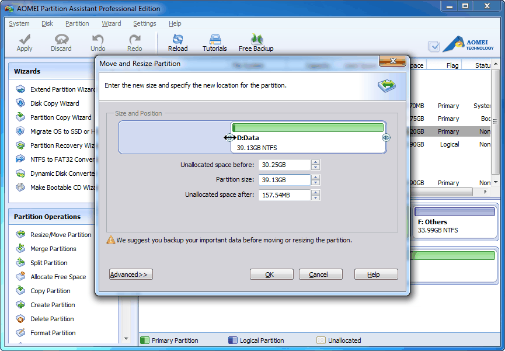Click the checkmark icon beside AOMEI logo
Screen dimensions: 505x351
[434, 46]
